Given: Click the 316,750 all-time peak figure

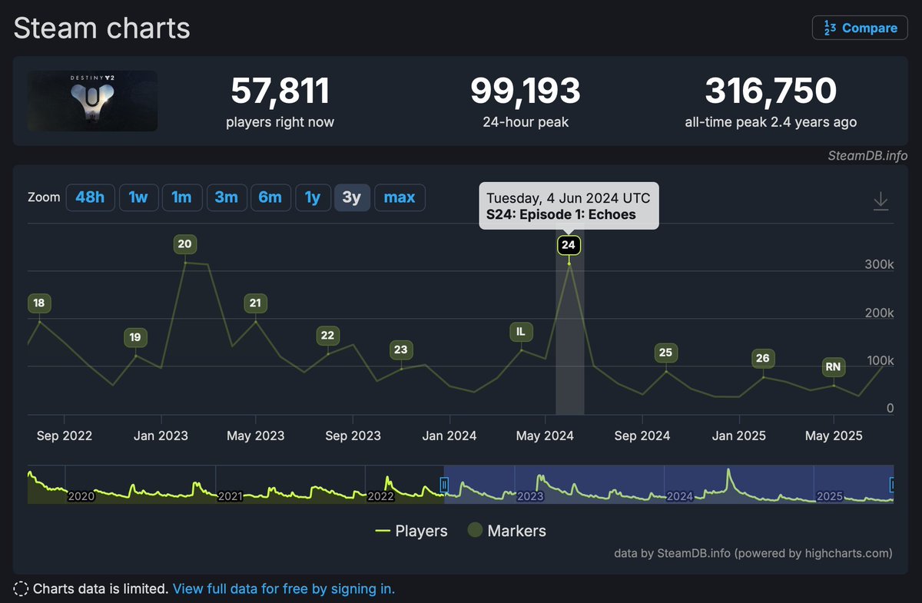Looking at the screenshot, I should pos(771,91).
